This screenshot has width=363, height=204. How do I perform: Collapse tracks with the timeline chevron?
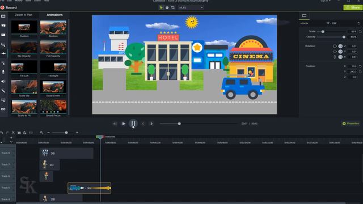pyautogui.click(x=11, y=142)
